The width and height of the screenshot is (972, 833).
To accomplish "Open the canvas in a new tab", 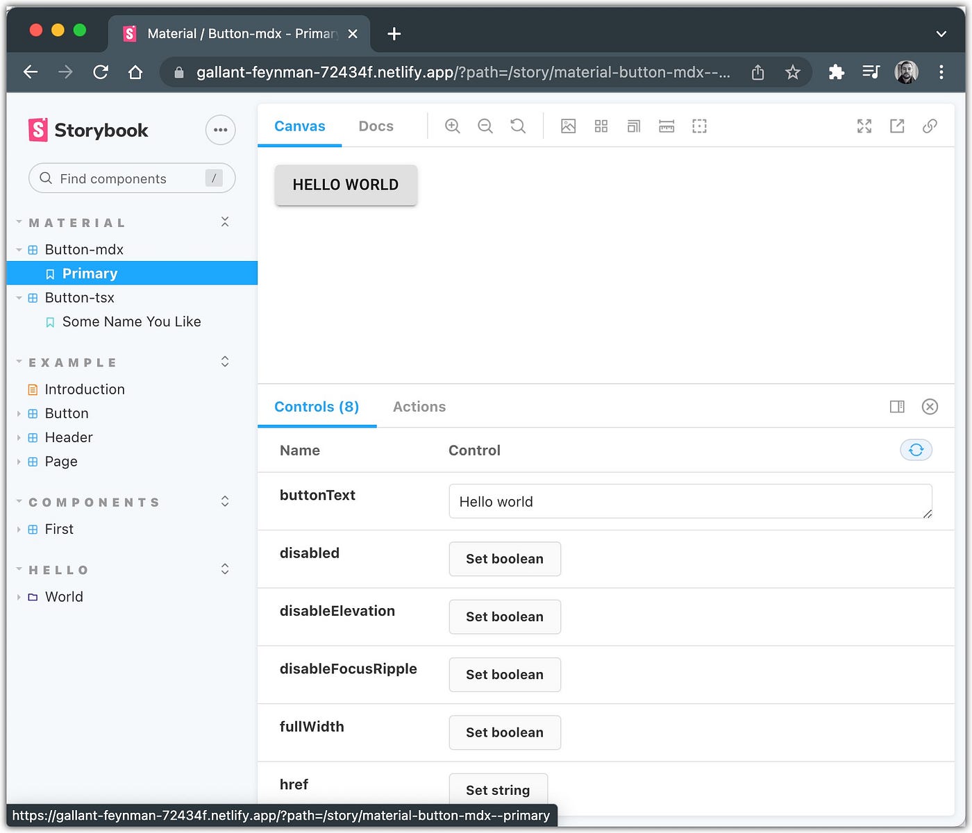I will (897, 126).
